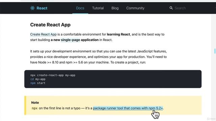Click the page scrollbar thumb
This screenshot has height=121, width=216.
click(215, 51)
